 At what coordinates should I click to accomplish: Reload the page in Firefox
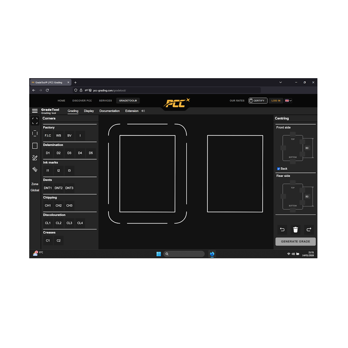[x=47, y=90]
